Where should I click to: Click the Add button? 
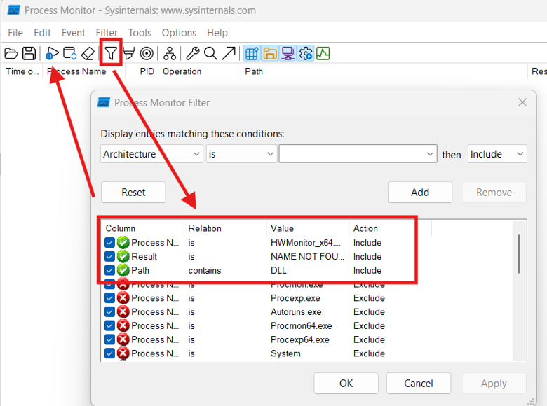pyautogui.click(x=420, y=192)
